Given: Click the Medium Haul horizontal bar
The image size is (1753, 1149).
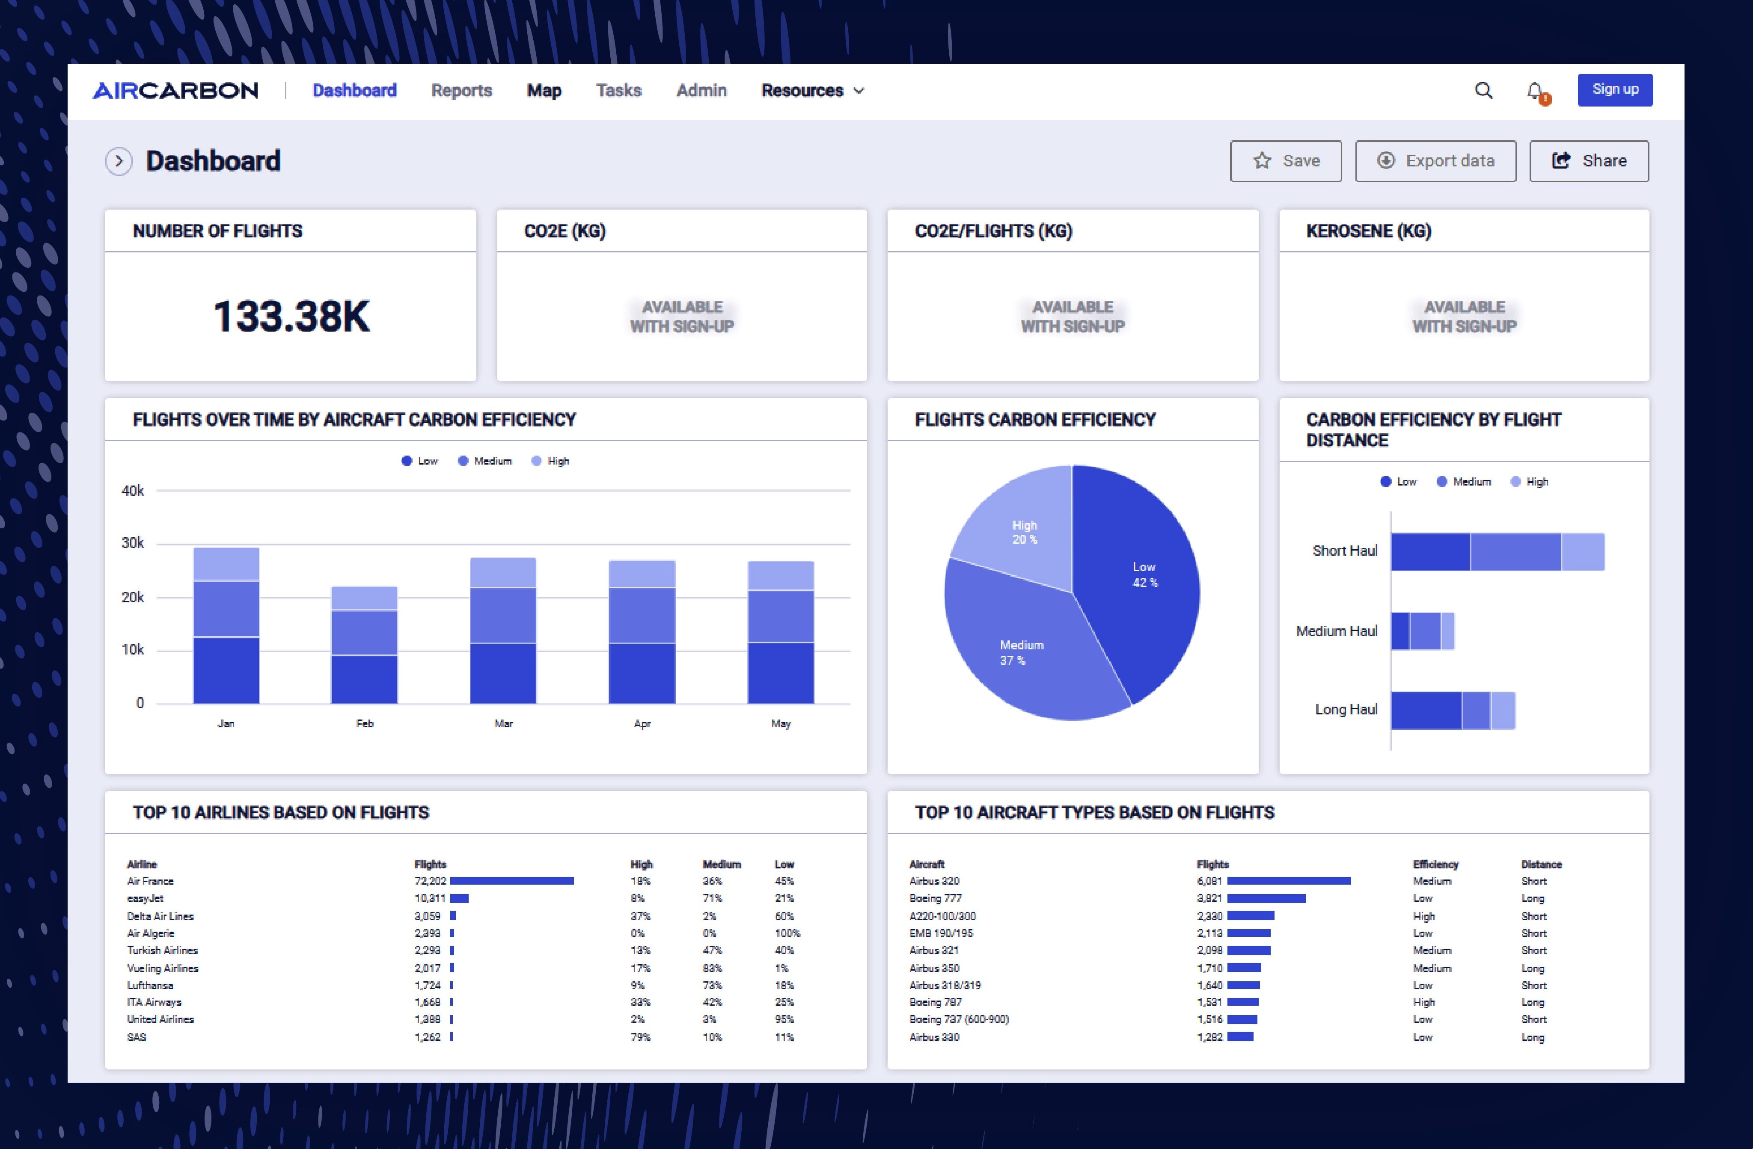Looking at the screenshot, I should [x=1422, y=631].
